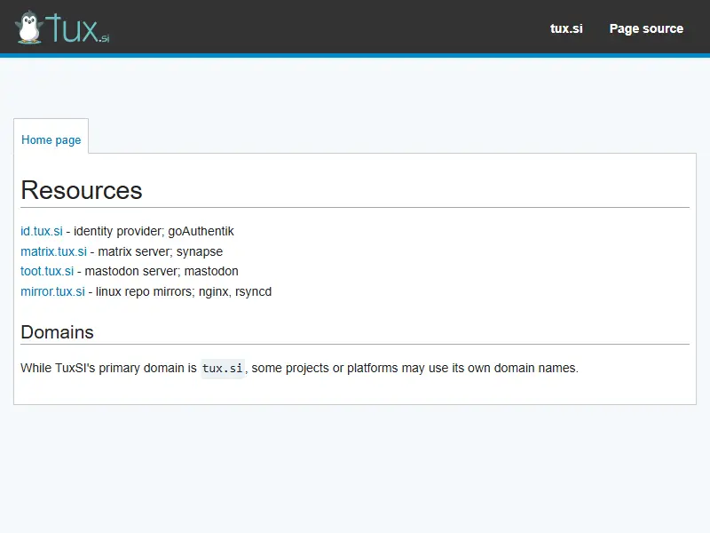This screenshot has width=710, height=533.
Task: Open the id.tux.si link
Action: (x=42, y=231)
